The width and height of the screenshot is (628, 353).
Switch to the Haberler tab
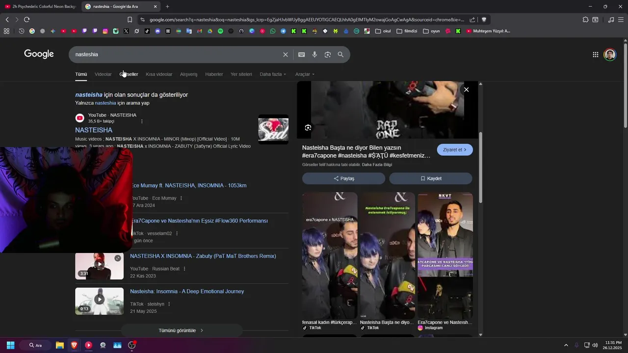214,74
